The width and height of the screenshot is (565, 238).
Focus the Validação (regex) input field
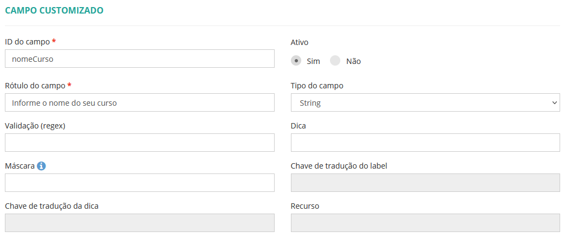coord(139,143)
